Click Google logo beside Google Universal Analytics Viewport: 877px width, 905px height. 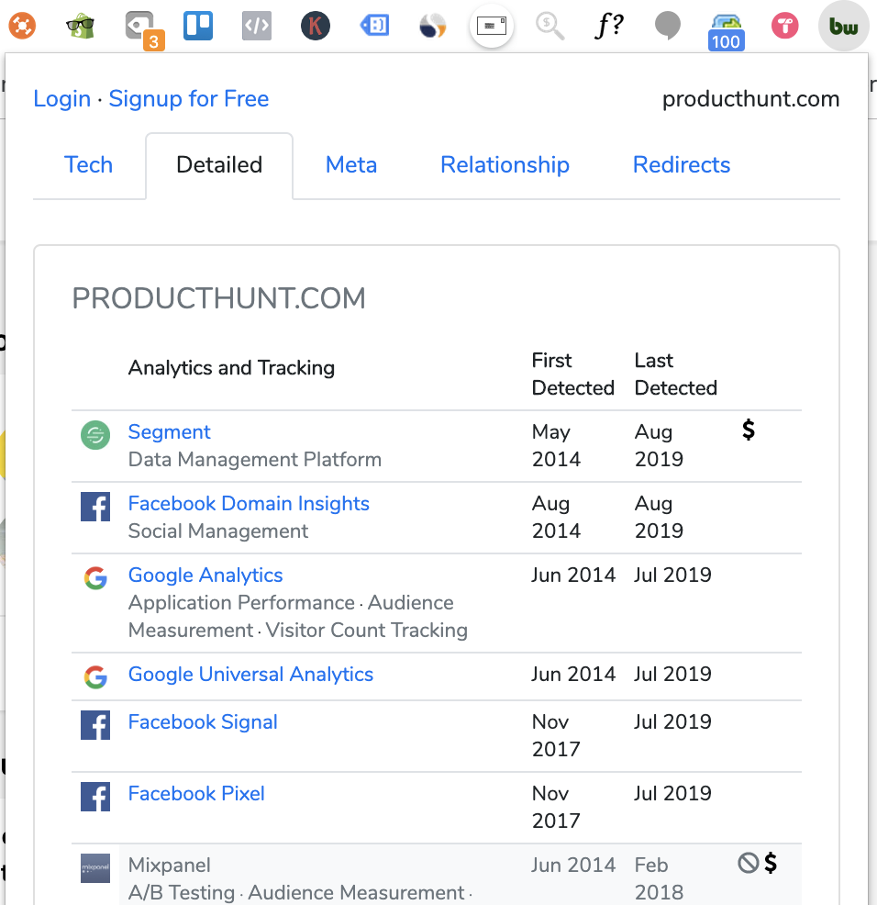point(95,677)
